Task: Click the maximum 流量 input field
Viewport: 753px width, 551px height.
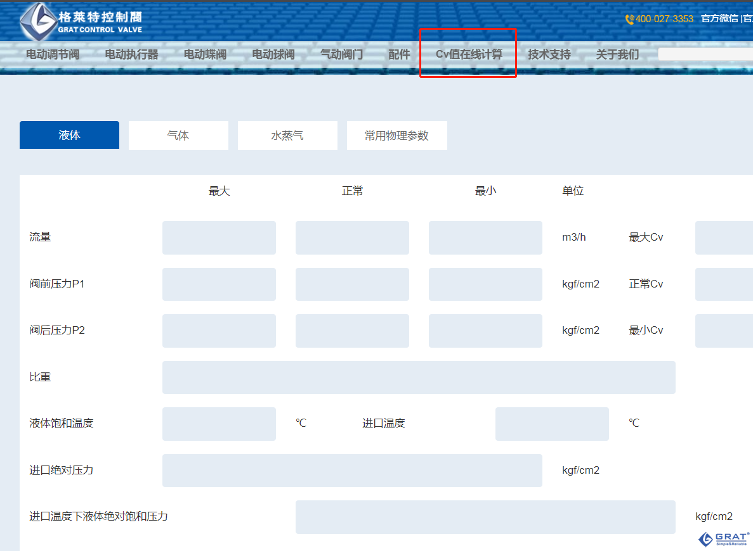Action: [219, 237]
